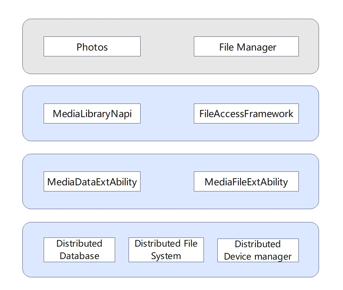Click the Distributed Database box
The height and width of the screenshot is (290, 343).
pyautogui.click(x=79, y=250)
